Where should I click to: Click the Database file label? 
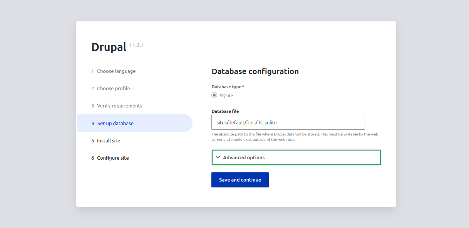pyautogui.click(x=225, y=111)
